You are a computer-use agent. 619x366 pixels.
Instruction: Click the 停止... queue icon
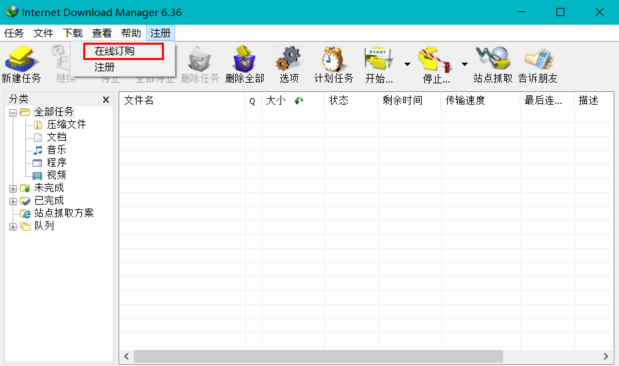pos(435,60)
